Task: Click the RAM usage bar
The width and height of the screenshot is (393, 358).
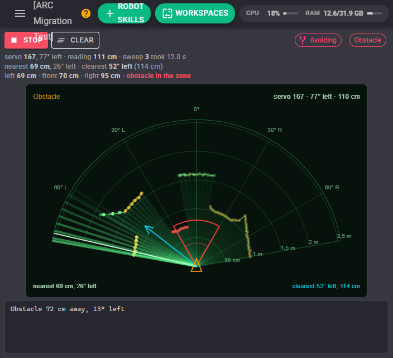Action: [375, 13]
